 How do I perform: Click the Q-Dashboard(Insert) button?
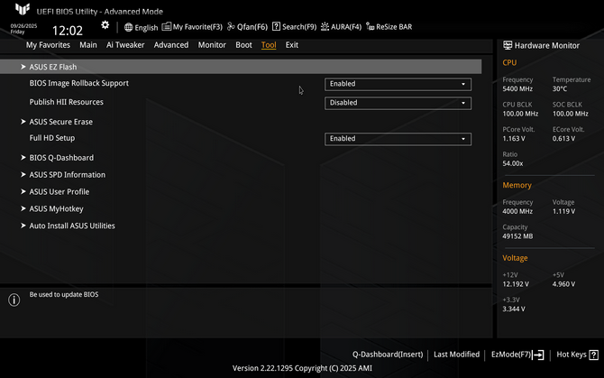pyautogui.click(x=388, y=355)
